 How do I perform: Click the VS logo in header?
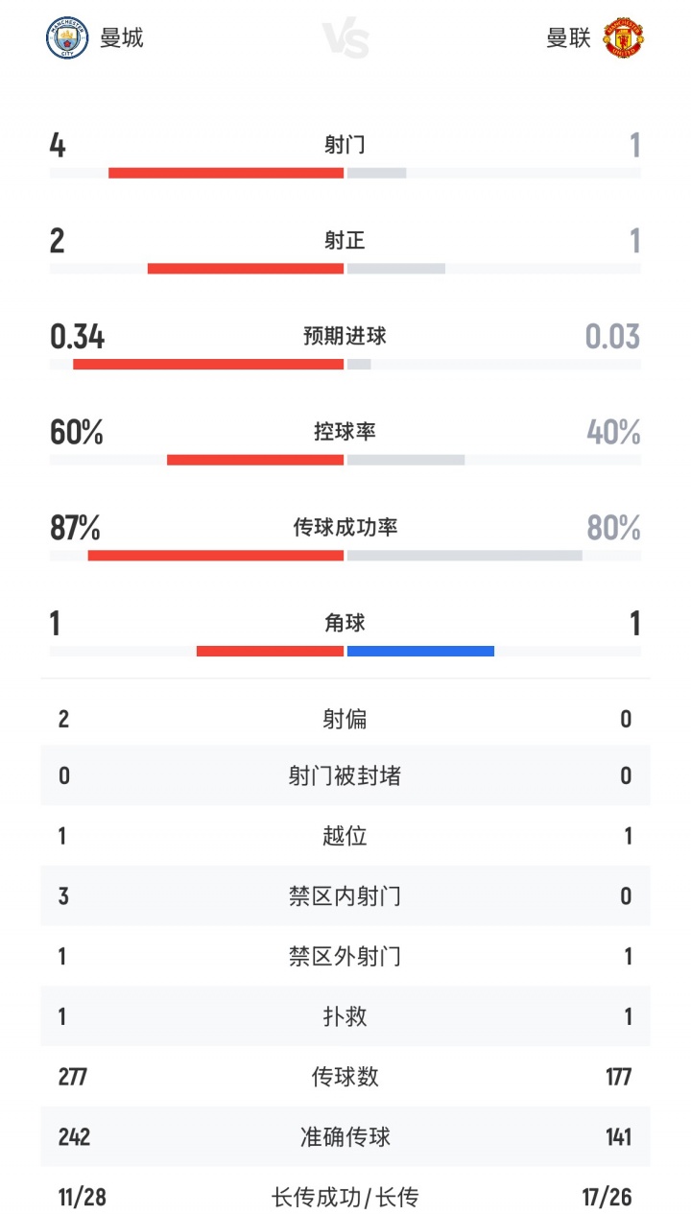pyautogui.click(x=345, y=40)
